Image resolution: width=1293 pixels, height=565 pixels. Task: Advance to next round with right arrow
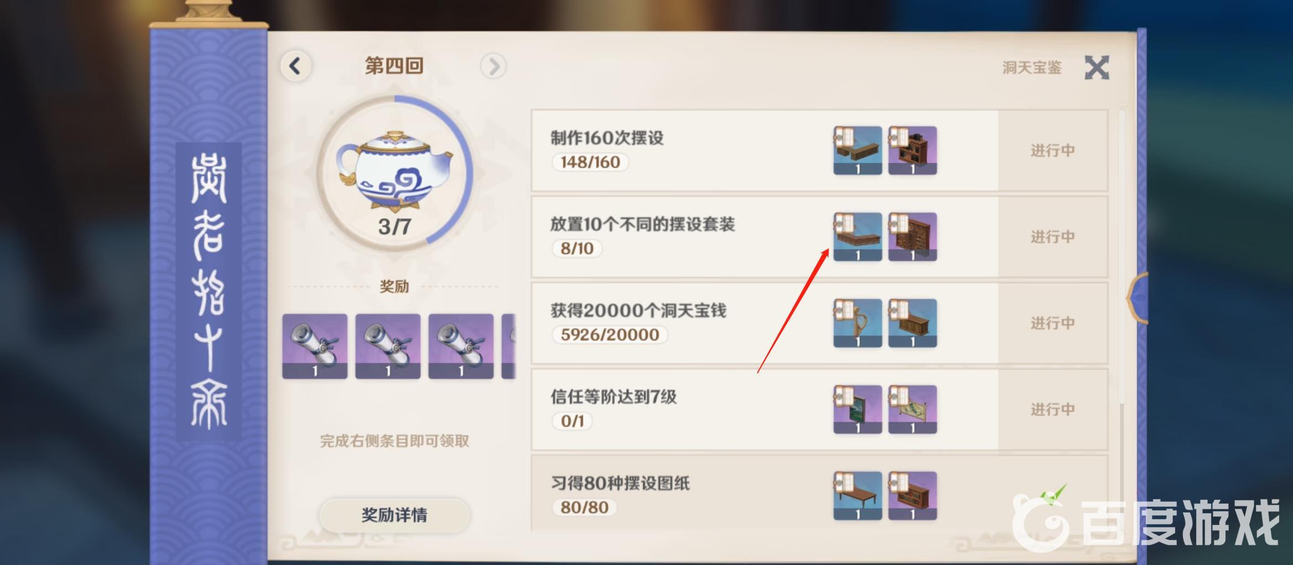pos(493,66)
